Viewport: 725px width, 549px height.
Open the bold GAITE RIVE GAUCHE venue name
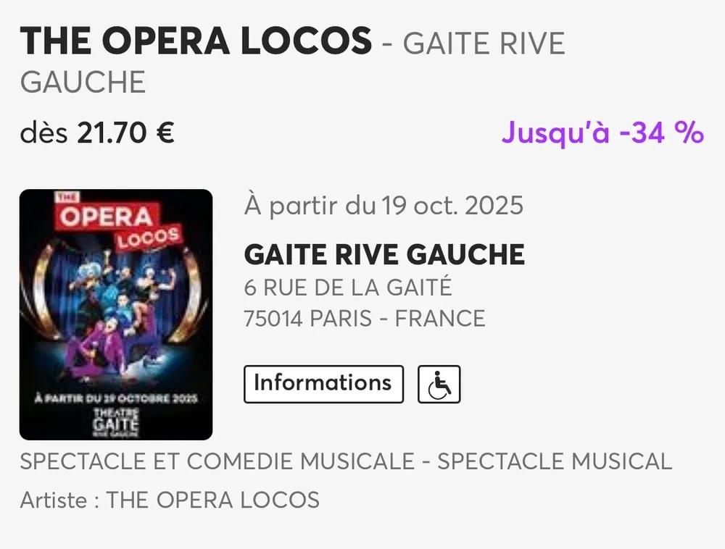[x=384, y=254]
